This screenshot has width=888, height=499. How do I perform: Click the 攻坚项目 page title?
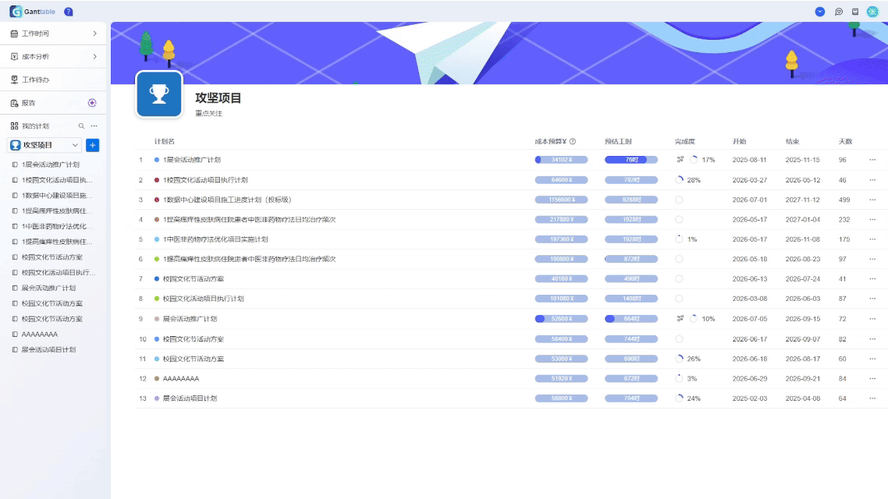(218, 98)
